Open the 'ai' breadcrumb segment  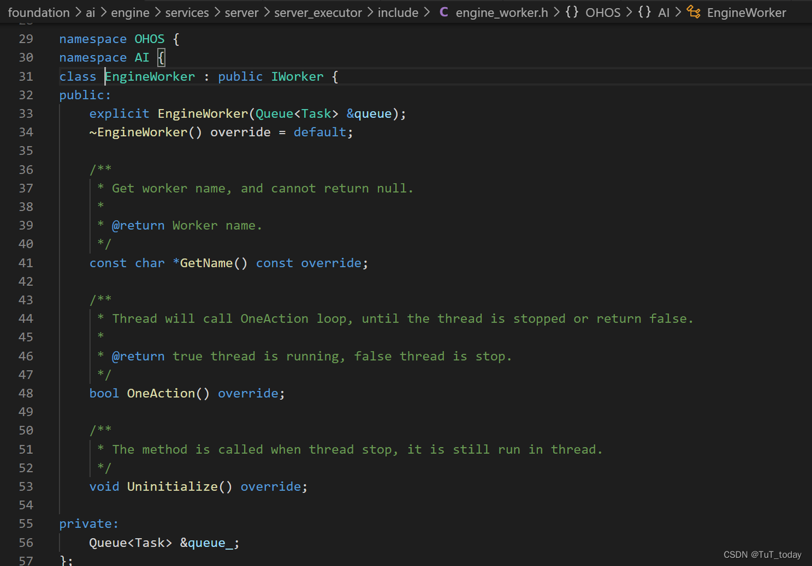(91, 12)
